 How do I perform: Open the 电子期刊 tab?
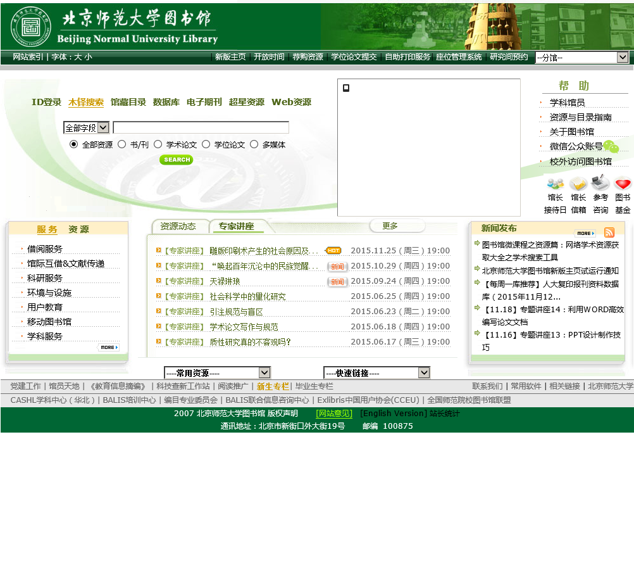pyautogui.click(x=204, y=103)
